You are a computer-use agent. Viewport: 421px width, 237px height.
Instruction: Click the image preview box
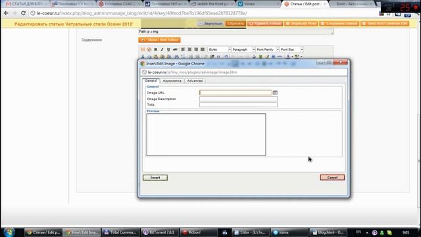point(206,134)
